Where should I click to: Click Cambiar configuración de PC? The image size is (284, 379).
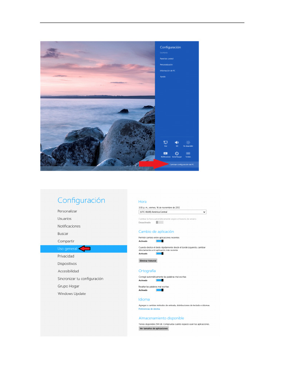pos(182,164)
